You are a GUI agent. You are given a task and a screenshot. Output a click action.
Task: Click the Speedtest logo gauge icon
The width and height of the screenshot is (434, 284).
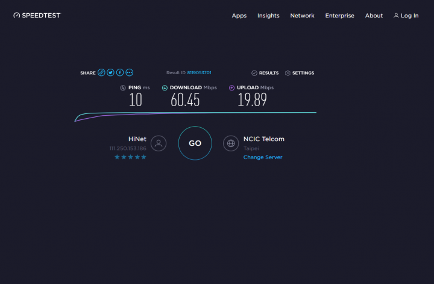coord(17,16)
